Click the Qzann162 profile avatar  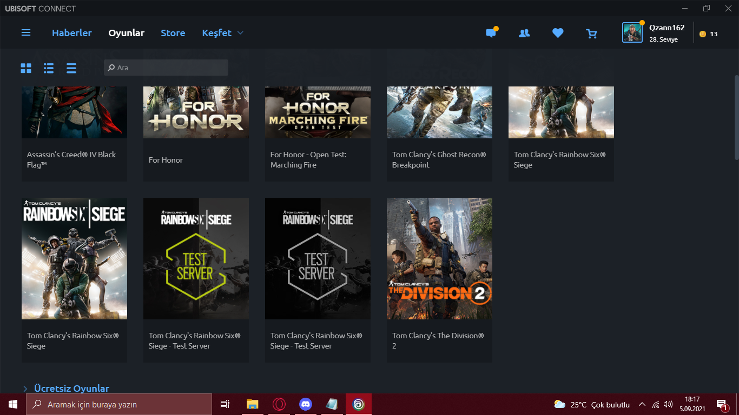[632, 33]
